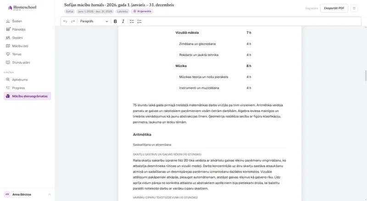Select the Stundu plāni book icon
This screenshot has width=367, height=201.
click(x=8, y=62)
